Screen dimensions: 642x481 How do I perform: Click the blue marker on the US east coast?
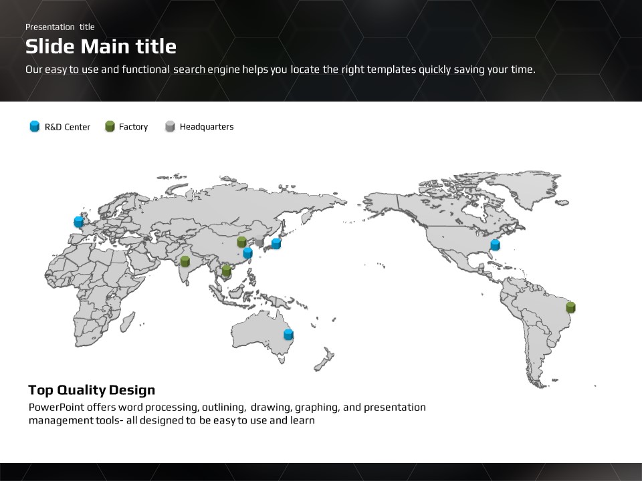pyautogui.click(x=495, y=245)
